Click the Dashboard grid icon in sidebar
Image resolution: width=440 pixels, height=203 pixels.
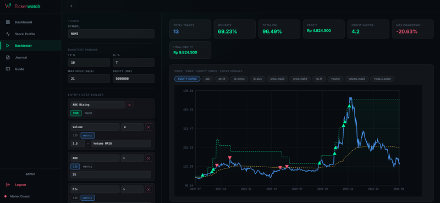pos(8,22)
